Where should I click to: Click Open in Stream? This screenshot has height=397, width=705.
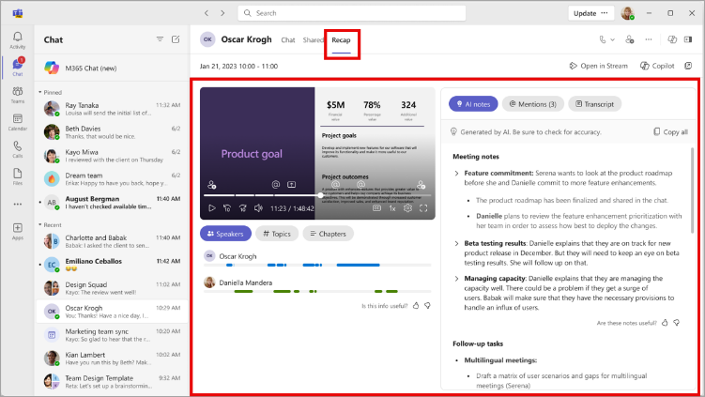tap(598, 66)
